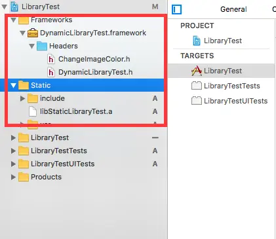Select libStaticLibraryTest.a file label

[76, 111]
